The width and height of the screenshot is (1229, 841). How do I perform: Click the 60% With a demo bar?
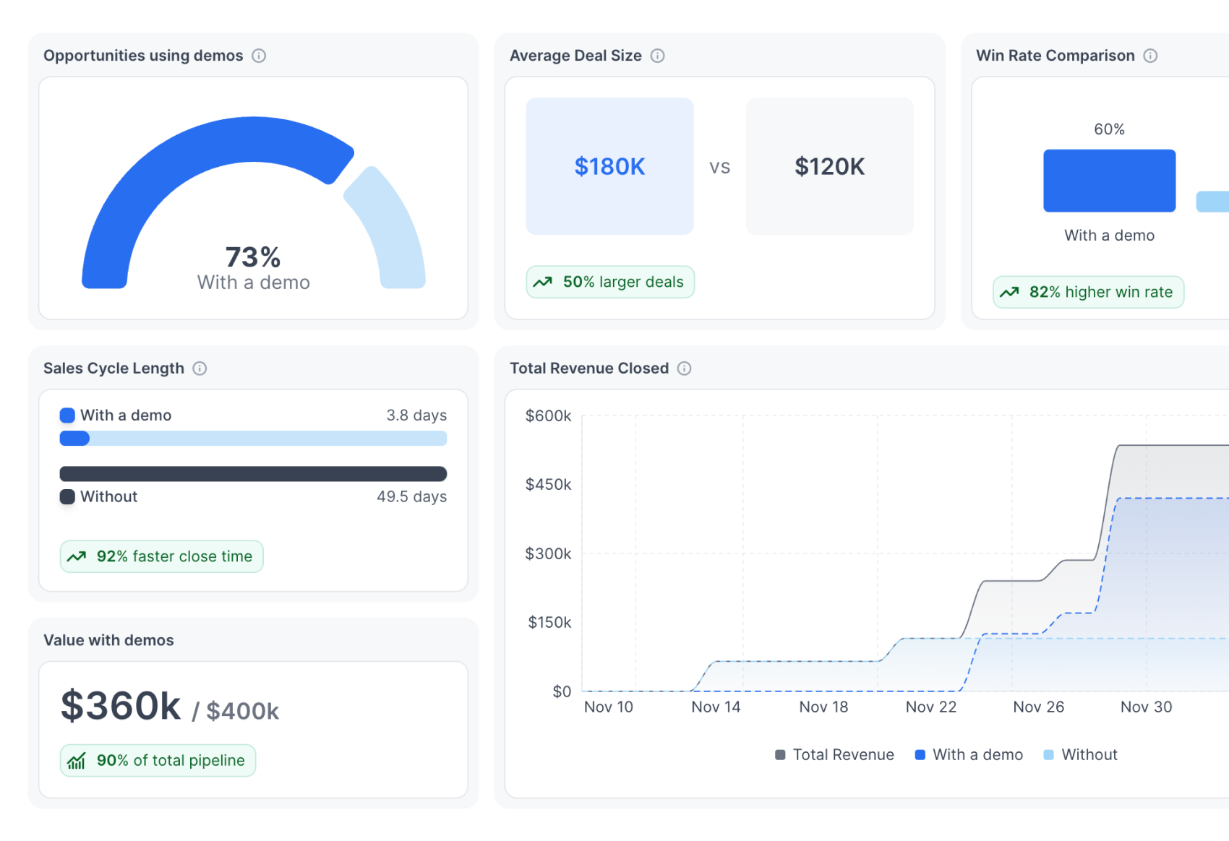point(1109,181)
